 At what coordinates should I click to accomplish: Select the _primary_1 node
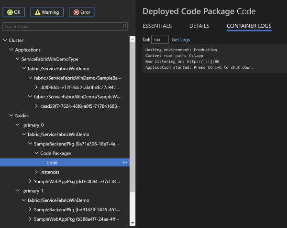tap(33, 191)
